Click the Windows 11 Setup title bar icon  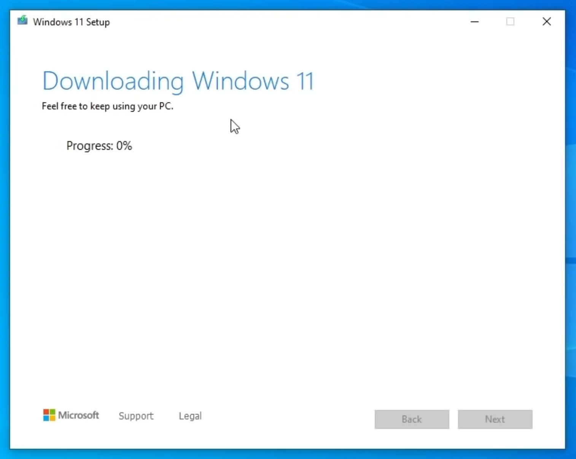[22, 21]
